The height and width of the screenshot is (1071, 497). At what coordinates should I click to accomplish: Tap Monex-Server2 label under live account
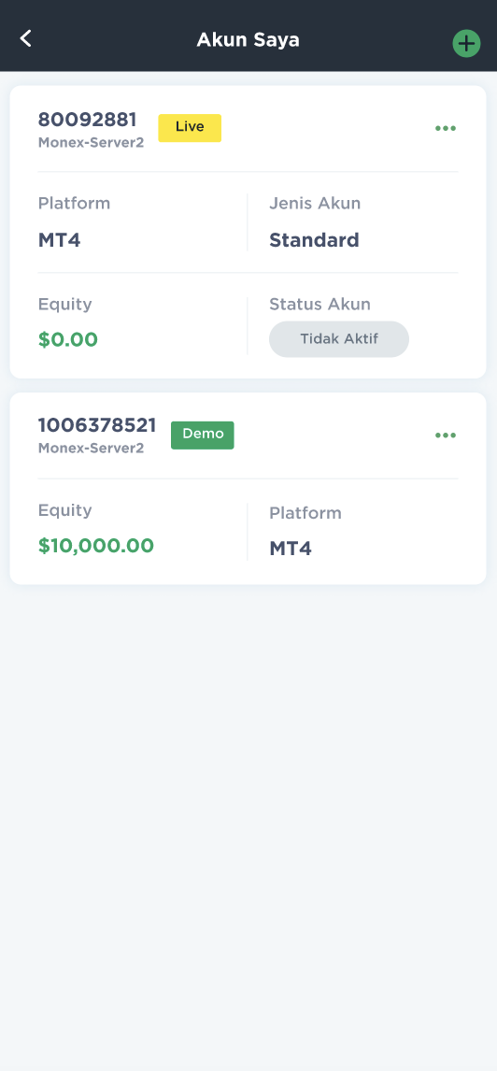click(x=91, y=143)
